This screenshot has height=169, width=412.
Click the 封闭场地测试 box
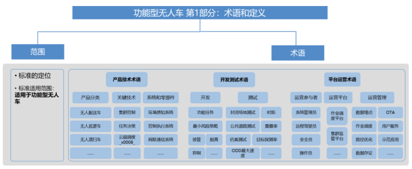click(x=243, y=113)
